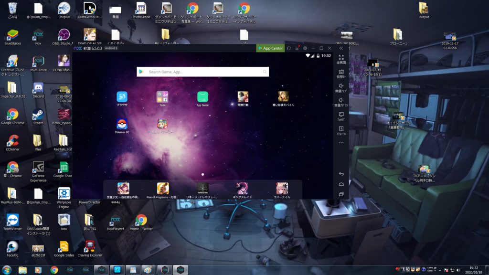The width and height of the screenshot is (489, 275).
Task: Launch Rise of Kingdoms from the dock
Action: 163,189
